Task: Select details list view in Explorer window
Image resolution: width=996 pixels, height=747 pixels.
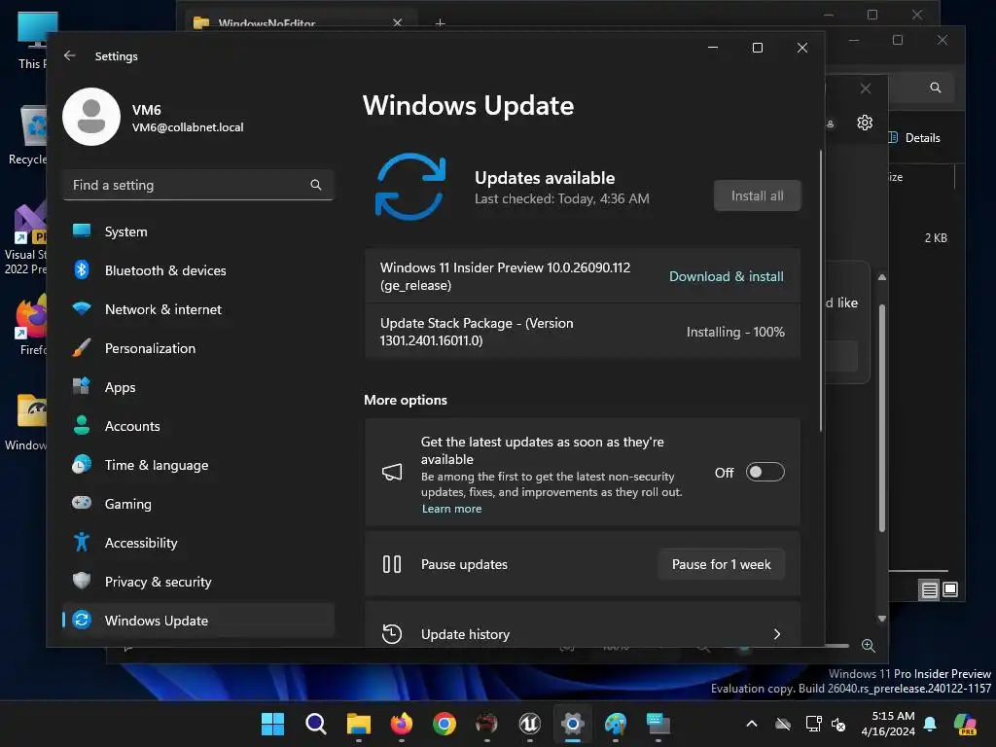Action: (929, 590)
